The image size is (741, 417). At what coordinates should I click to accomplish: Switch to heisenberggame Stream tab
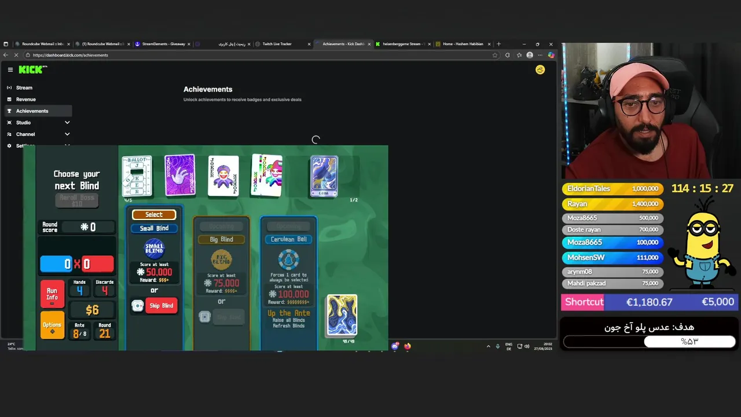click(x=404, y=44)
